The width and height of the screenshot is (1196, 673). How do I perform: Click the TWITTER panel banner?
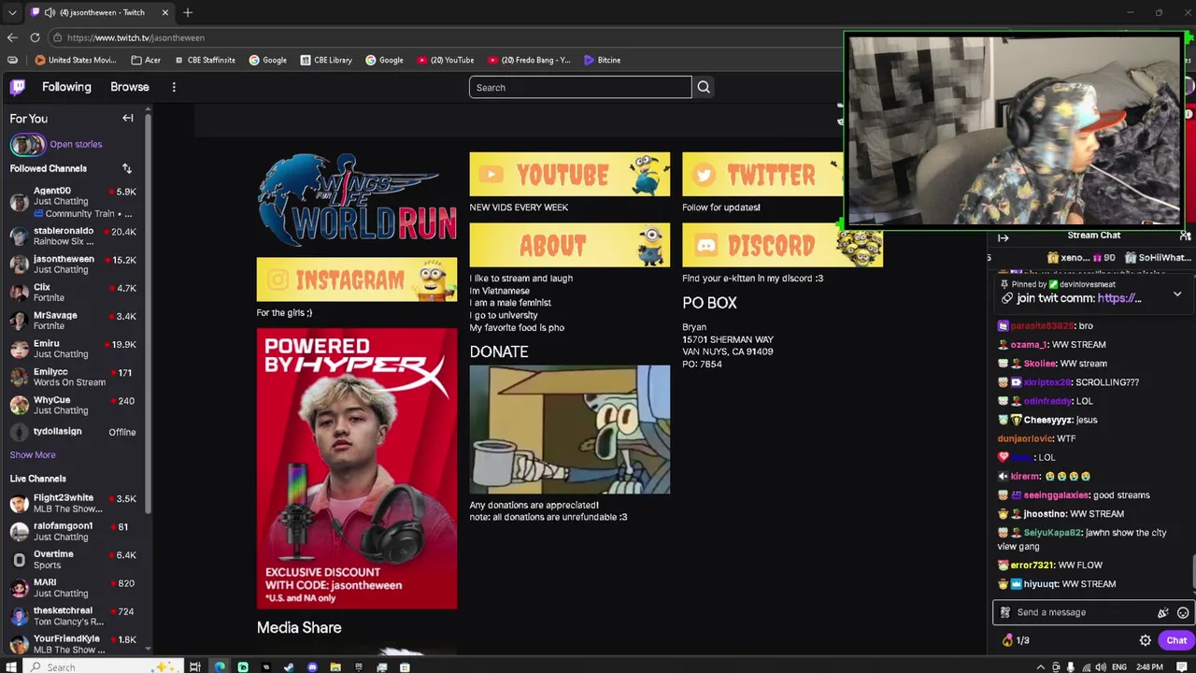pyautogui.click(x=762, y=175)
